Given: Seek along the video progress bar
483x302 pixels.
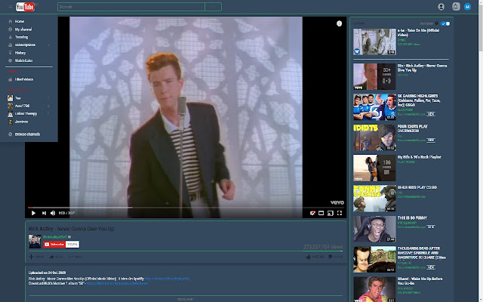Looking at the screenshot, I should point(186,208).
